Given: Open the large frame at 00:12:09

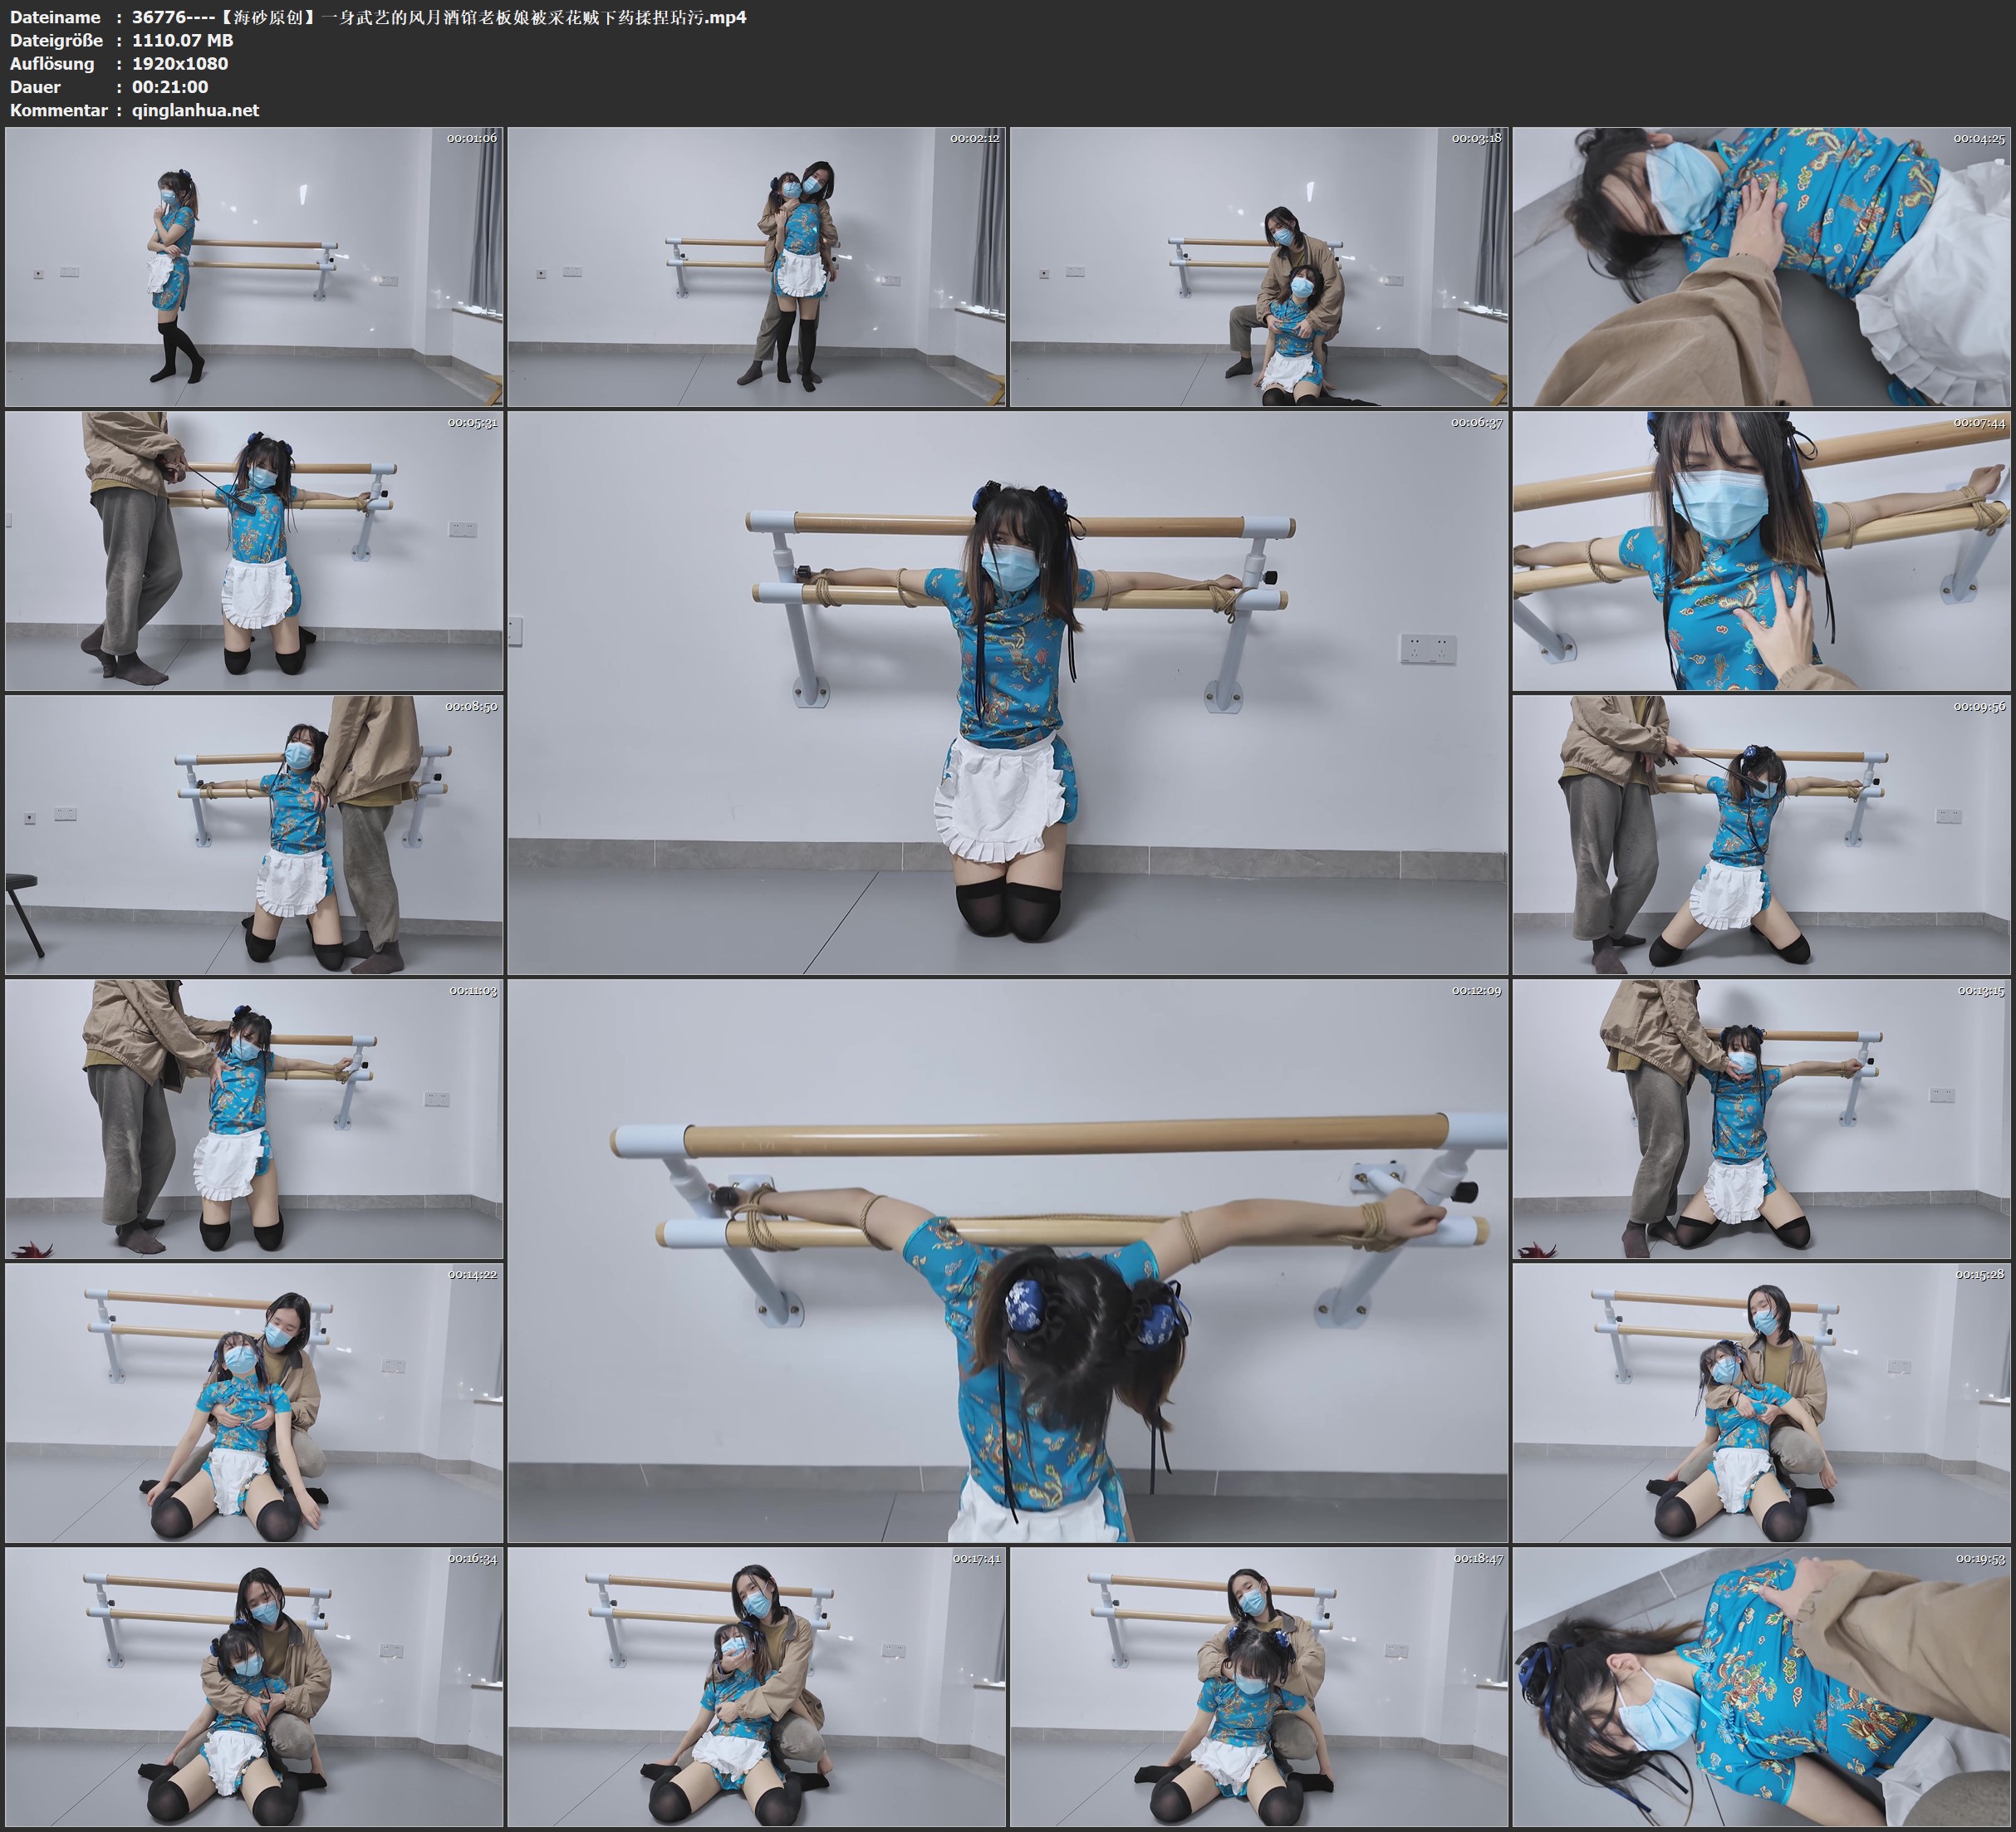Looking at the screenshot, I should pos(1007,1261).
